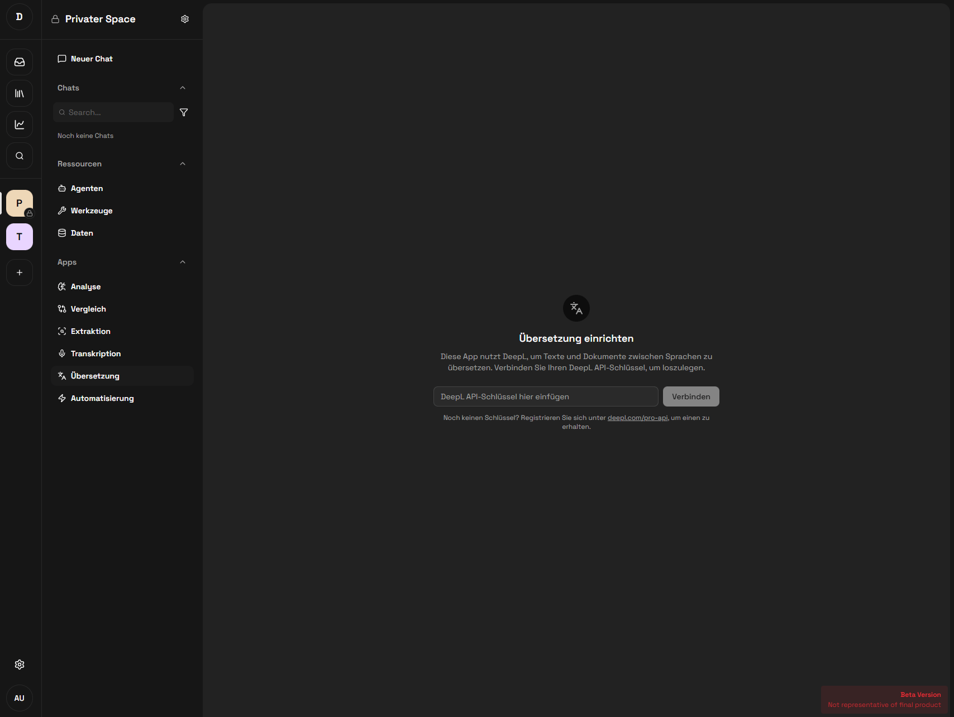Open the Transkription app

(122, 353)
